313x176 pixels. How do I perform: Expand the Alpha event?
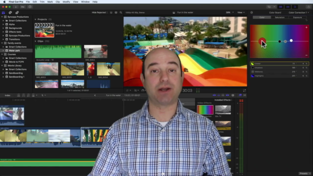3,24
